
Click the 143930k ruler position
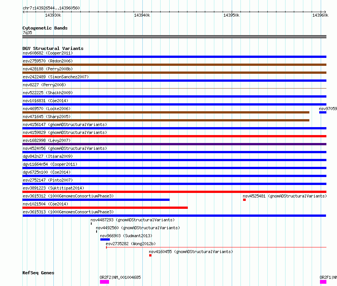pos(53,15)
